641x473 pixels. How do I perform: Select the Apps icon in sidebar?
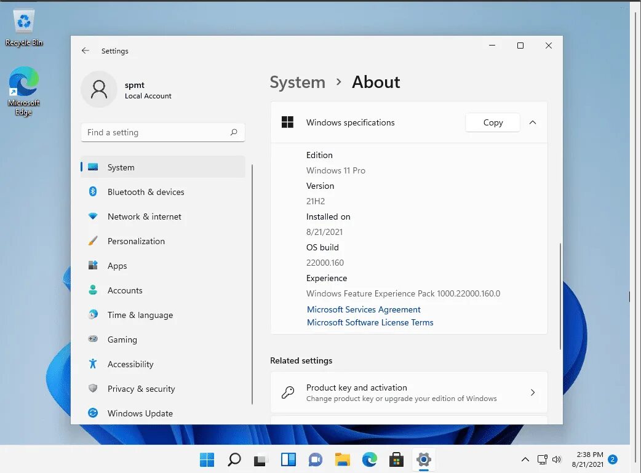pos(93,265)
